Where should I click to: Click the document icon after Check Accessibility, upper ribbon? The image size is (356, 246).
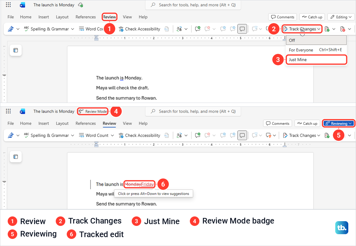[167, 29]
